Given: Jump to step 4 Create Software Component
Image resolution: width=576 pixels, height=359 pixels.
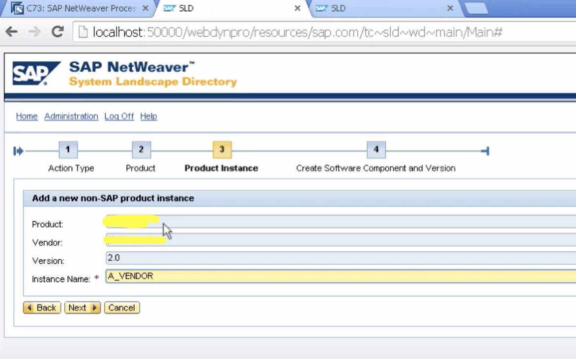Looking at the screenshot, I should (x=376, y=150).
